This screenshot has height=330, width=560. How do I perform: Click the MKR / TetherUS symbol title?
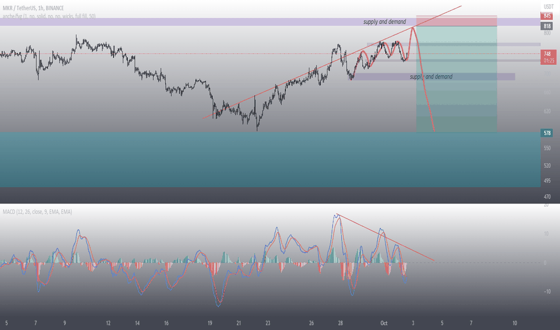(33, 8)
